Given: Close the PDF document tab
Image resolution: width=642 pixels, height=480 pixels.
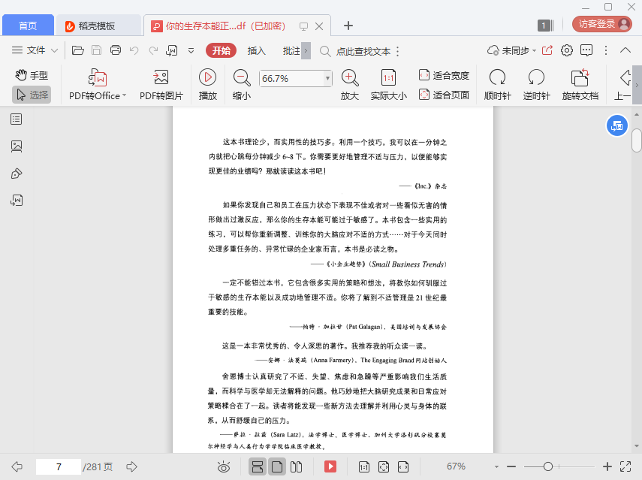Looking at the screenshot, I should 319,26.
